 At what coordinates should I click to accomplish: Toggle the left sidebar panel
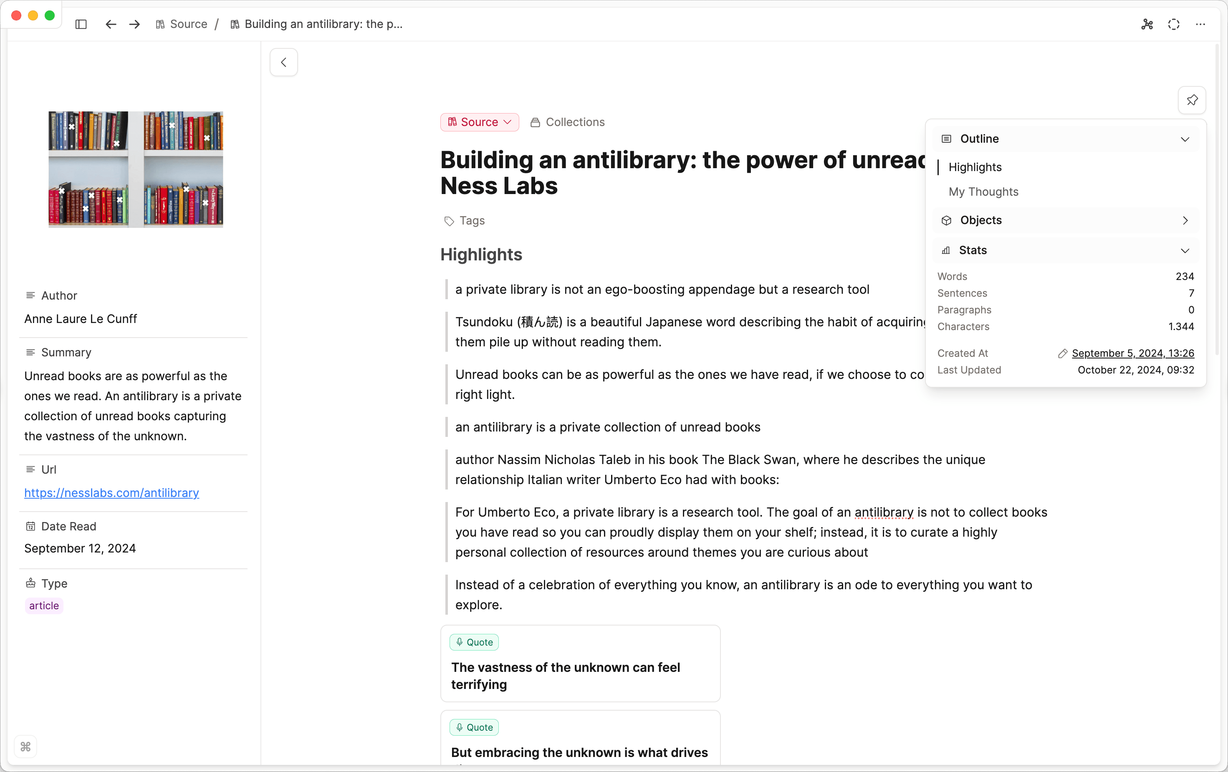(x=81, y=24)
